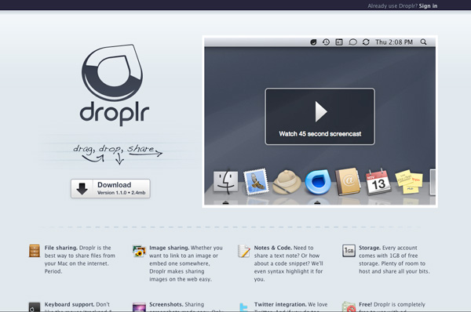Click the 1GB Storage icon
This screenshot has height=312, width=471.
(x=349, y=251)
